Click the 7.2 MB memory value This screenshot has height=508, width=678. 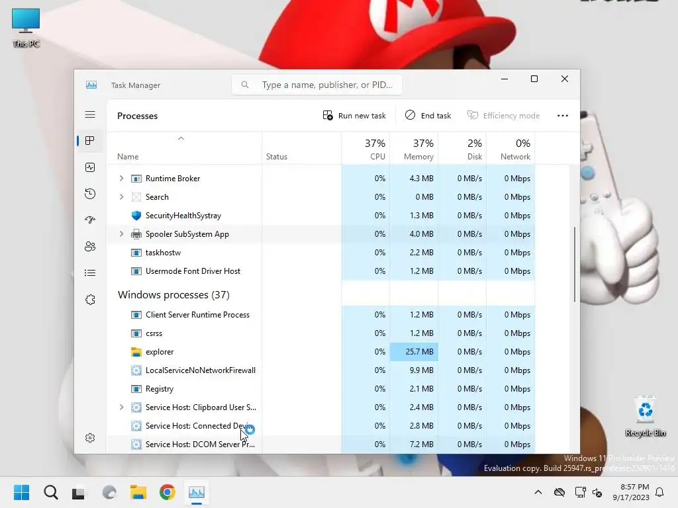[422, 444]
